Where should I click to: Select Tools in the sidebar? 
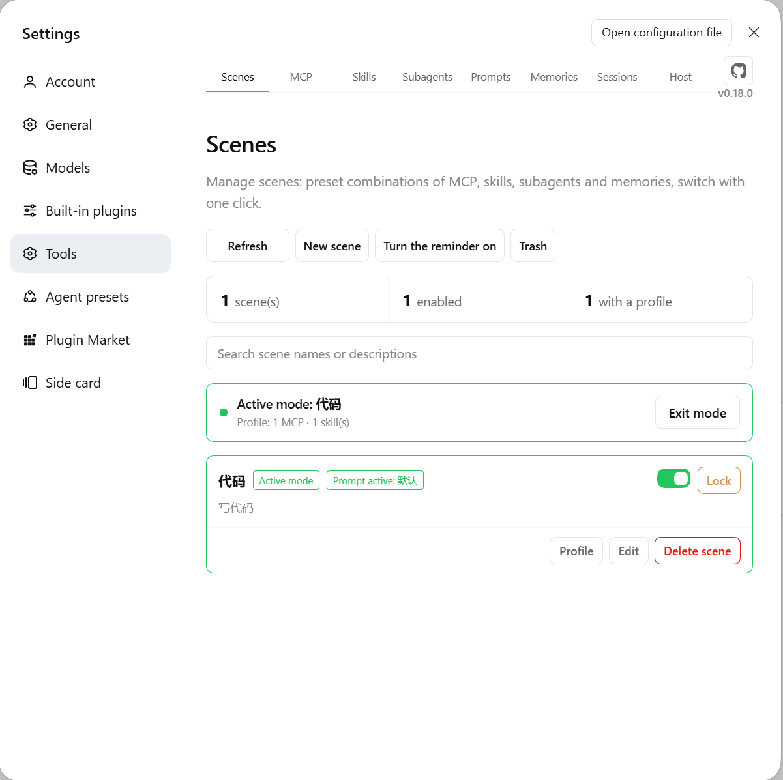click(x=91, y=253)
